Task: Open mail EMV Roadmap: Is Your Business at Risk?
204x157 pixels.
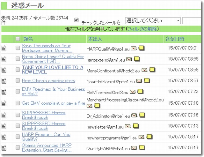Action: [x=54, y=92]
